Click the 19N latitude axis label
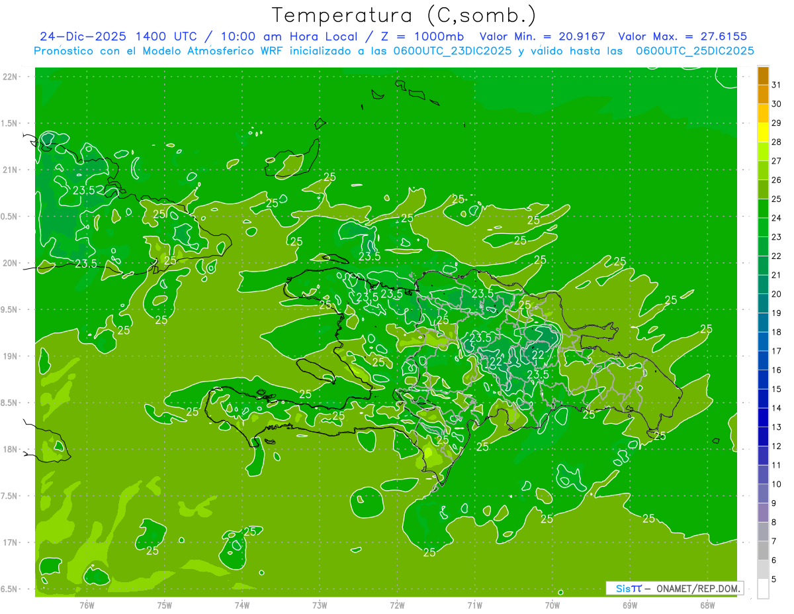This screenshot has height=614, width=794. tap(10, 356)
